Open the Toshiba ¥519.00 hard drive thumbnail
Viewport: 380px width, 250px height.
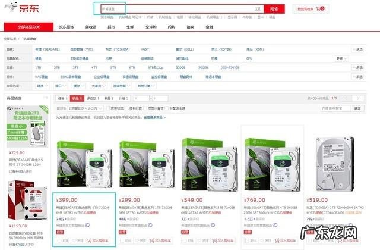coord(335,164)
